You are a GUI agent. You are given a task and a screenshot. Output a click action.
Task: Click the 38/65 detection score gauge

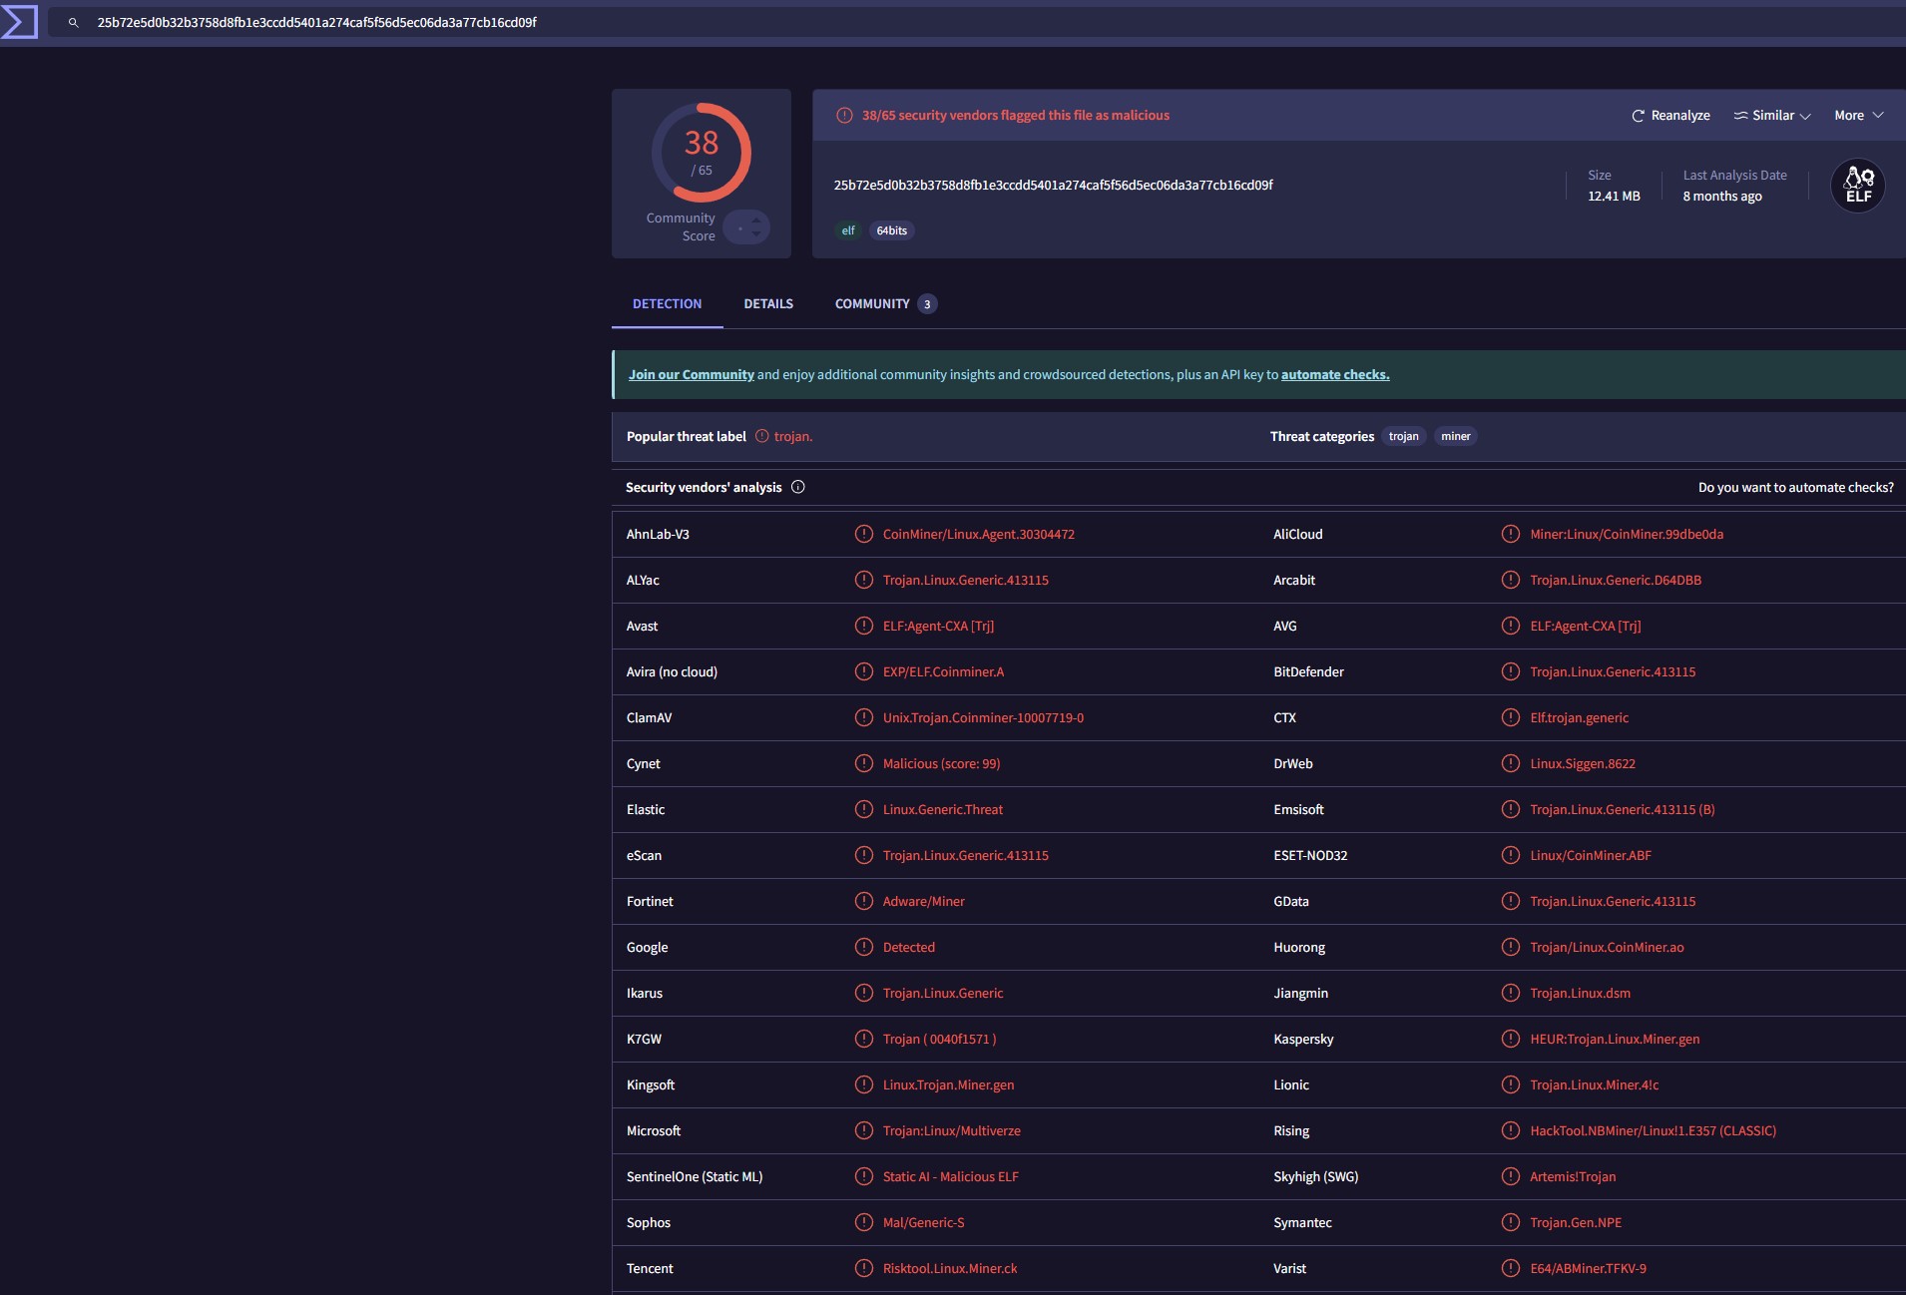pyautogui.click(x=702, y=153)
